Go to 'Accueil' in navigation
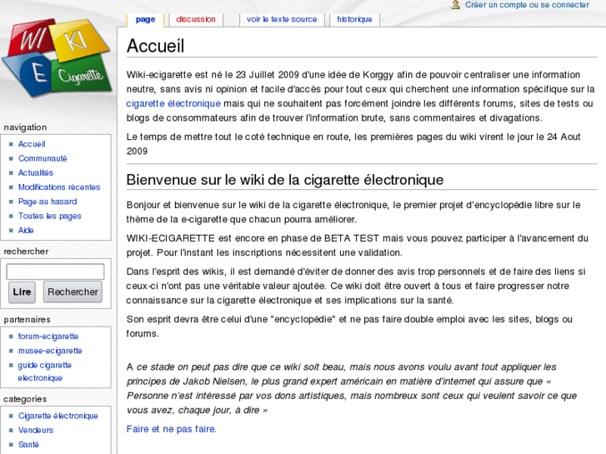 point(32,144)
